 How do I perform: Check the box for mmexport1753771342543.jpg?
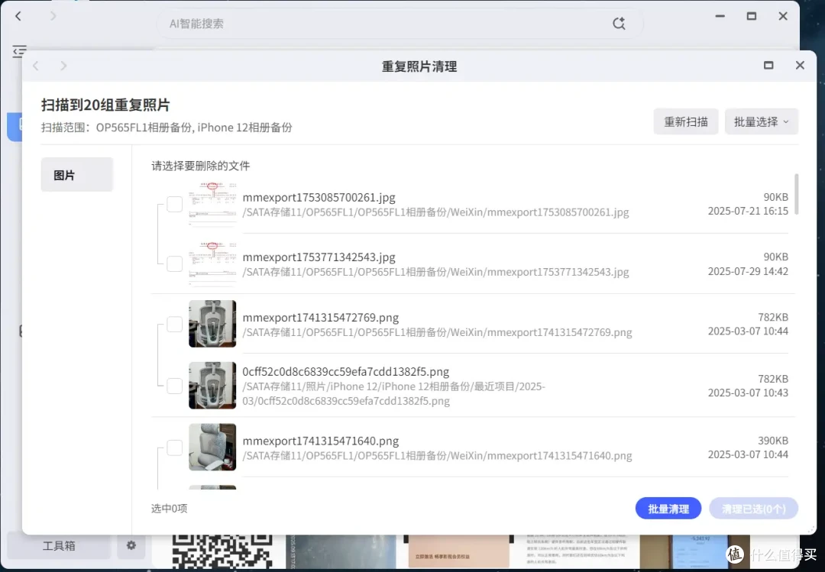[175, 263]
